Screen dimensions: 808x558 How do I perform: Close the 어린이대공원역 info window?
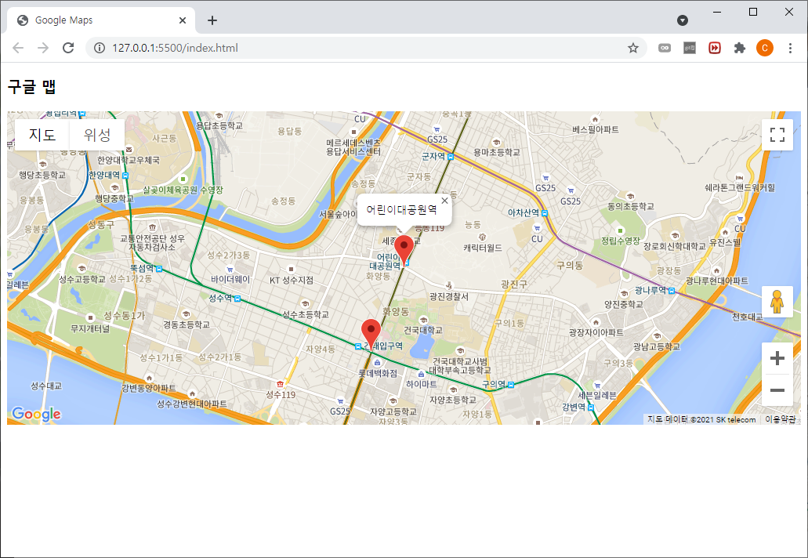[x=444, y=201]
